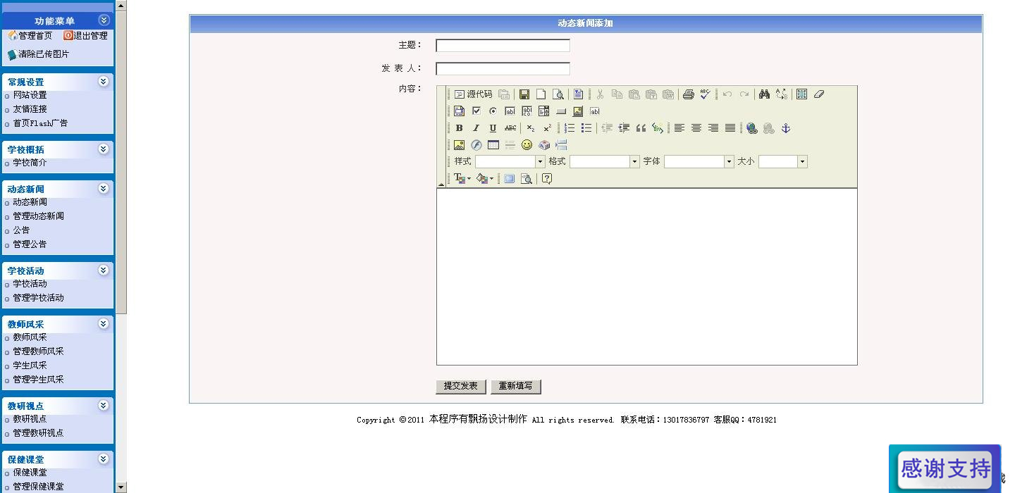Open 管理动态新闻 in the sidebar
This screenshot has height=493, width=1015.
pos(38,216)
